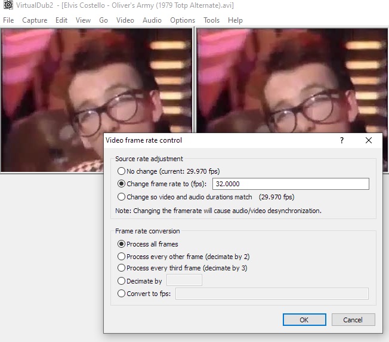Click the (29.970 fps) value next to durations match

[x=277, y=197]
